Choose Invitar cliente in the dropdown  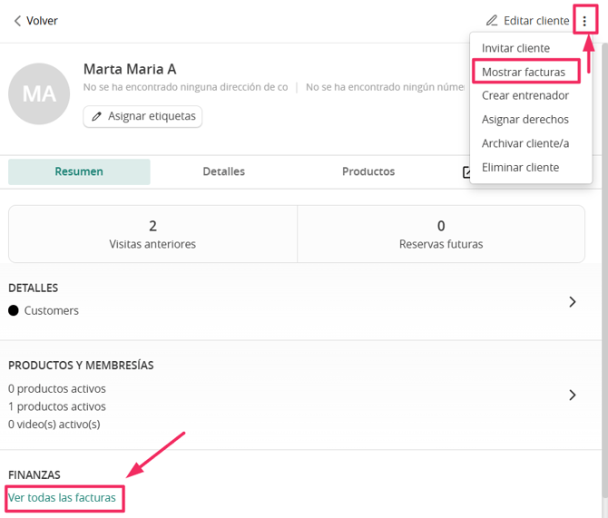click(515, 48)
